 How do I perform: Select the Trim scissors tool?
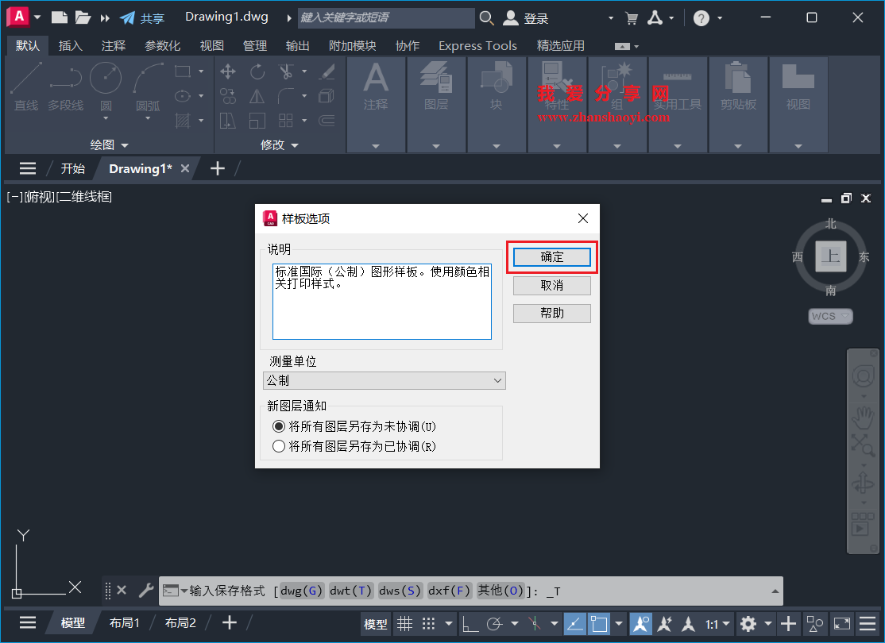point(286,71)
